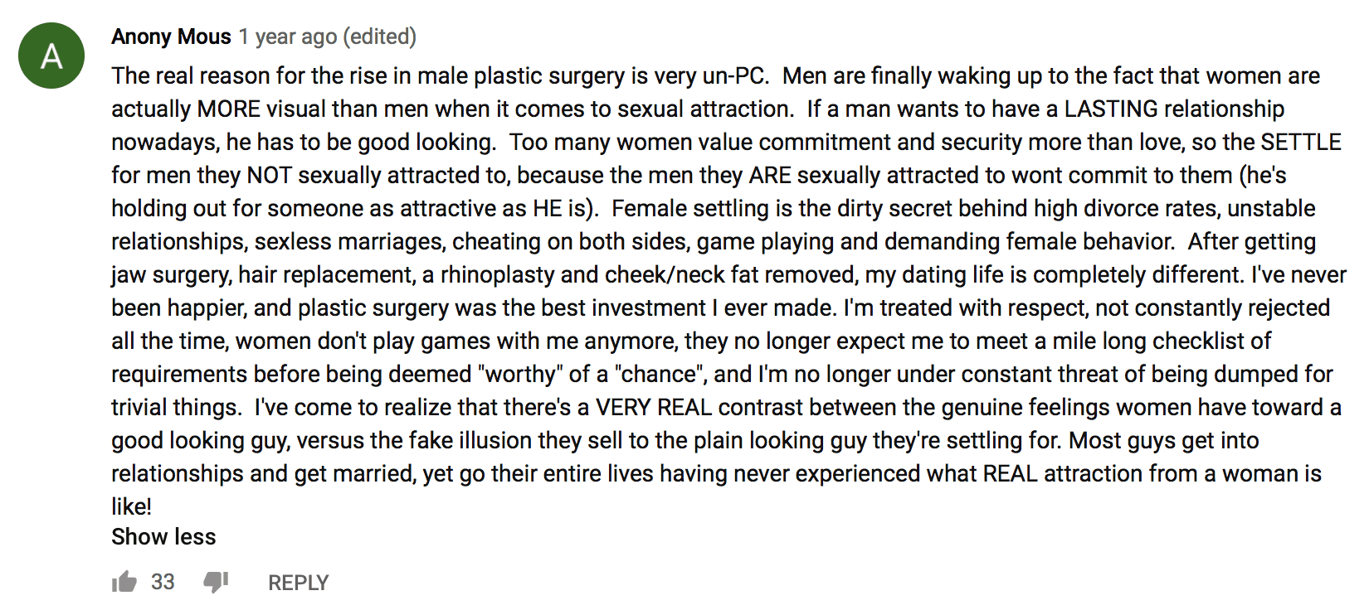Click the capitalized word "MORE" in comment

pyautogui.click(x=228, y=109)
